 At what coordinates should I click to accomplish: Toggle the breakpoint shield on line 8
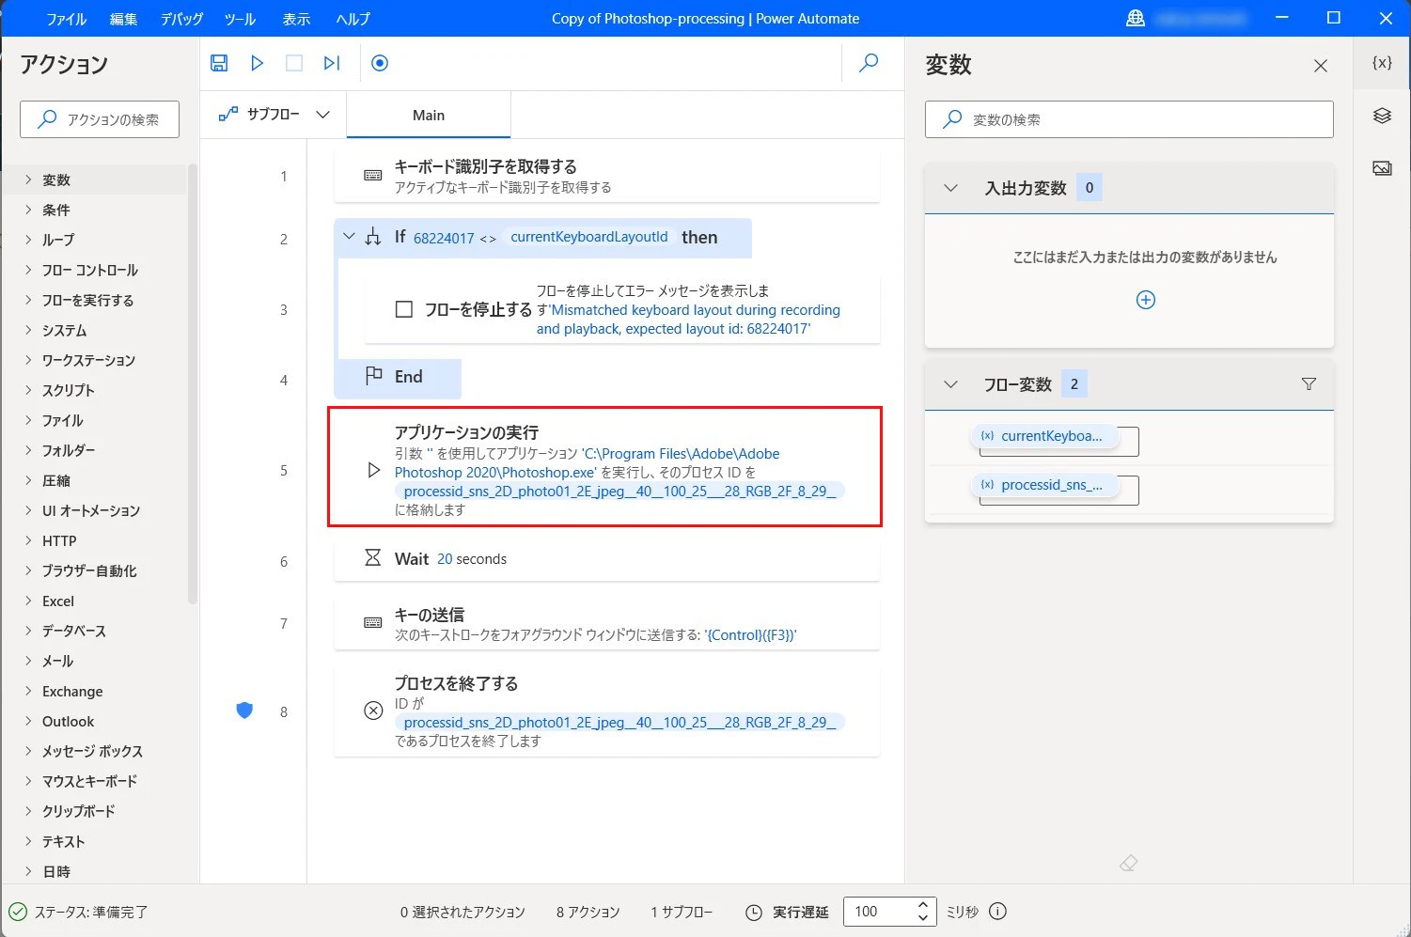pyautogui.click(x=244, y=711)
